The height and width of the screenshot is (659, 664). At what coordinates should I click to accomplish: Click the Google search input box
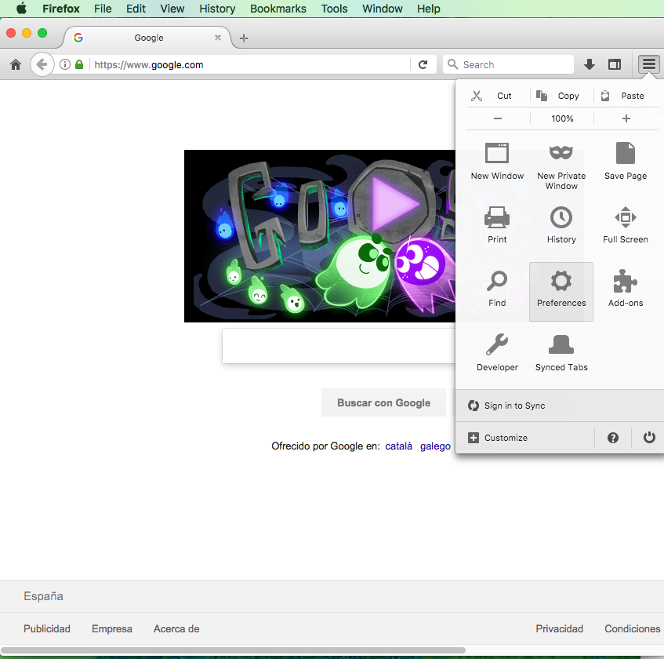tap(339, 346)
